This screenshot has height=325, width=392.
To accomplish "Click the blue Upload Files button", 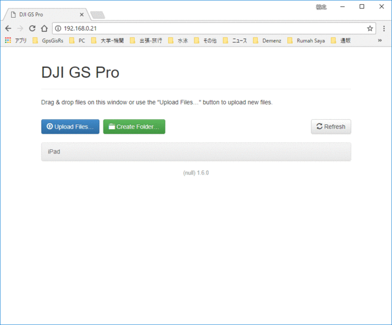I will 70,127.
